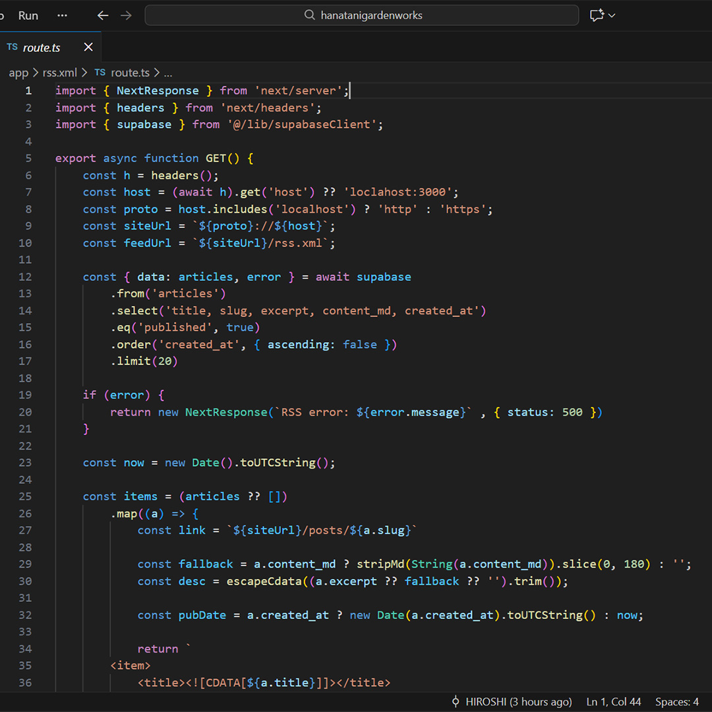Select the route.ts tab
The image size is (712, 712).
[x=42, y=47]
